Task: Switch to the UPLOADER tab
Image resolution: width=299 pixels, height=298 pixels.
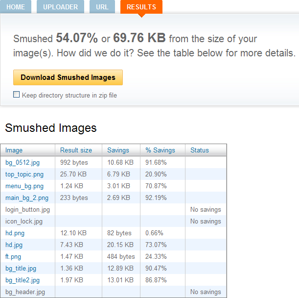Action: (60, 7)
